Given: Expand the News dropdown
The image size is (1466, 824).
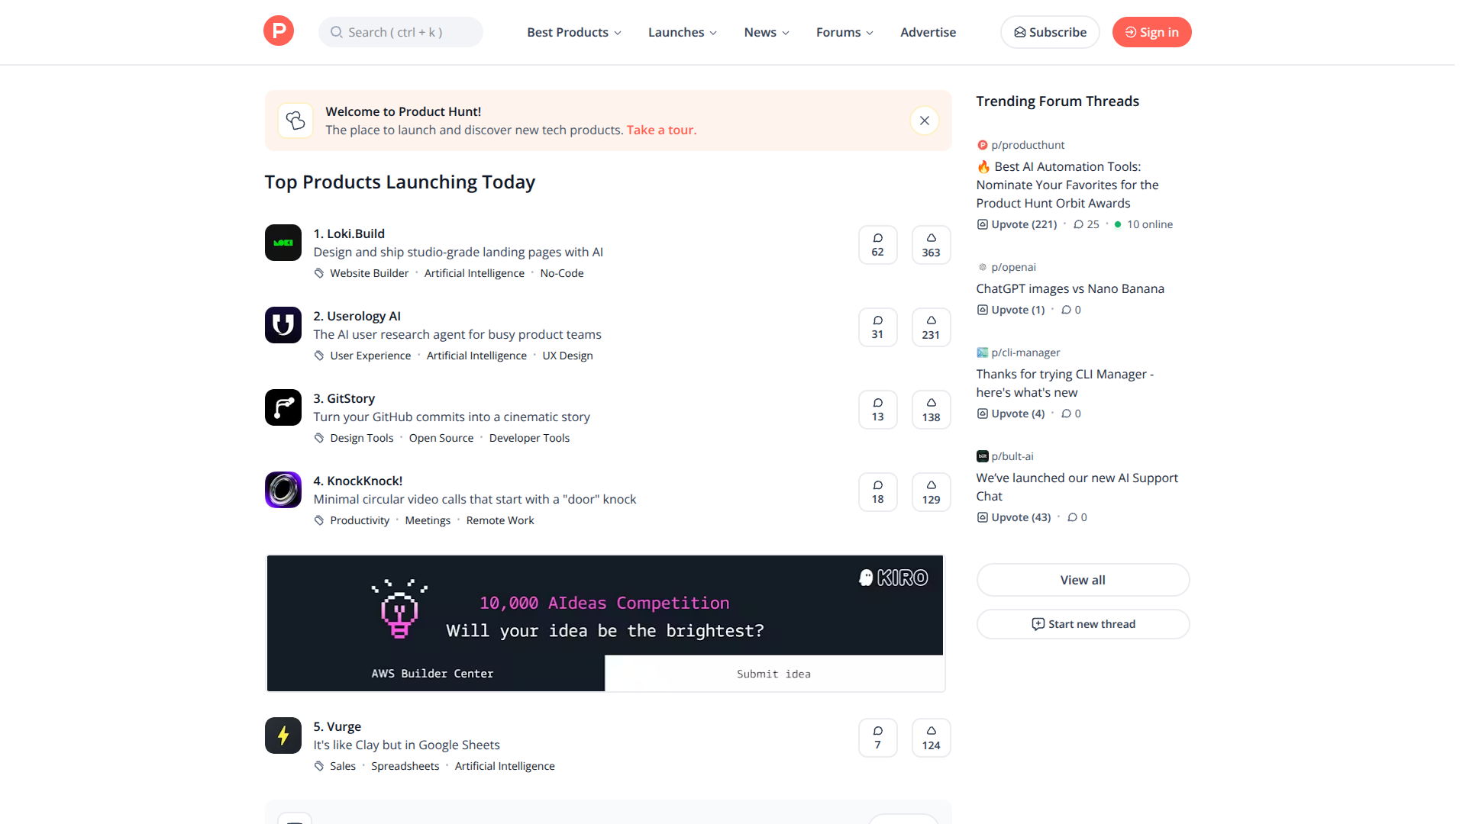Looking at the screenshot, I should [x=766, y=32].
